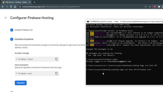Open the tab search chevron in browser title bar
This screenshot has width=163, height=92.
click(x=154, y=2)
